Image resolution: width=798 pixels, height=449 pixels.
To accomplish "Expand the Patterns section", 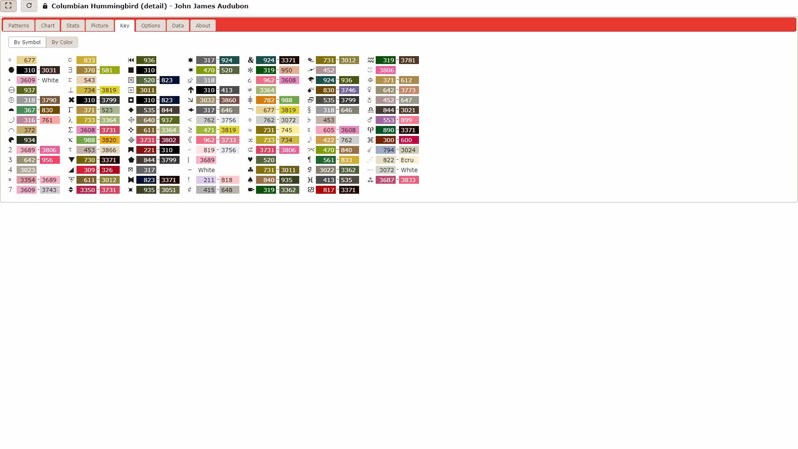I will click(x=18, y=25).
